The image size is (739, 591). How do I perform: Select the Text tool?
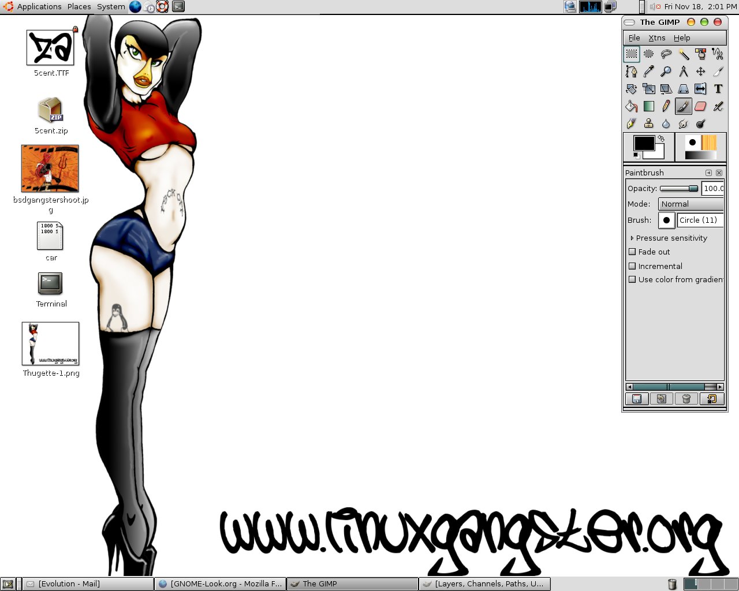tap(718, 89)
